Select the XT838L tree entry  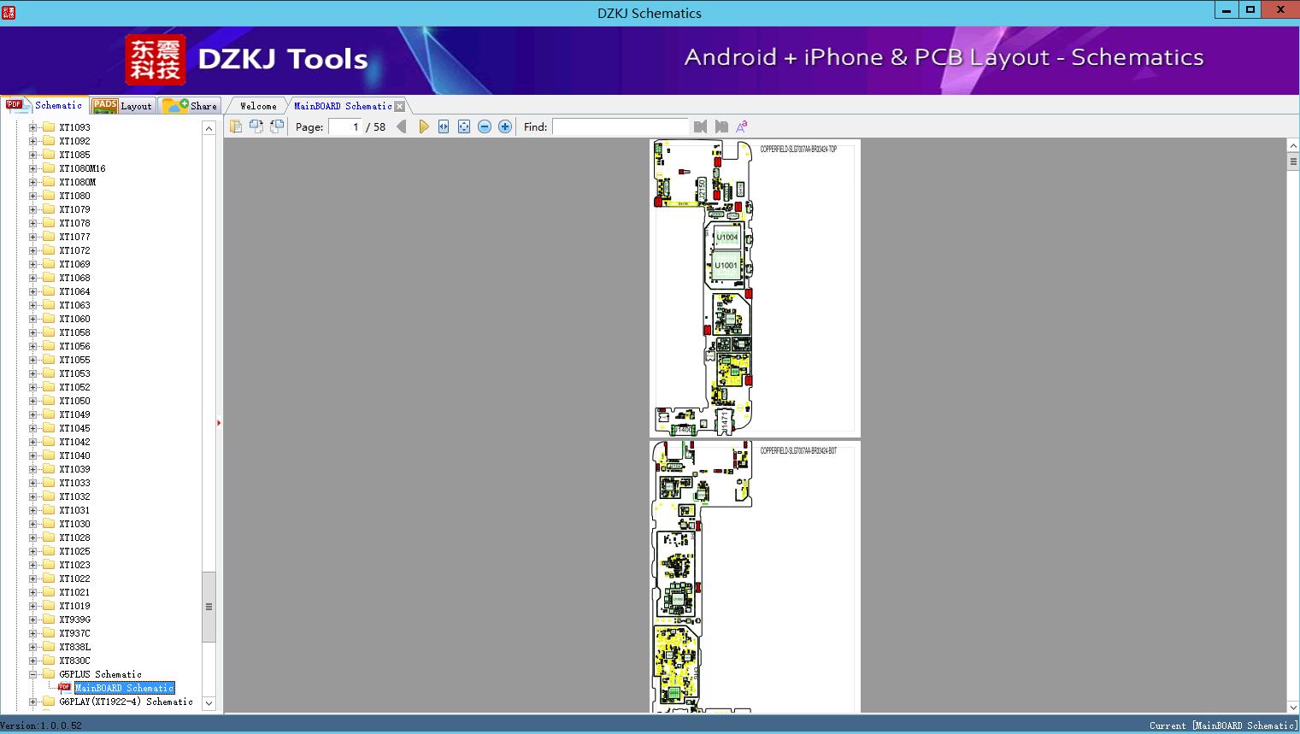coord(74,647)
